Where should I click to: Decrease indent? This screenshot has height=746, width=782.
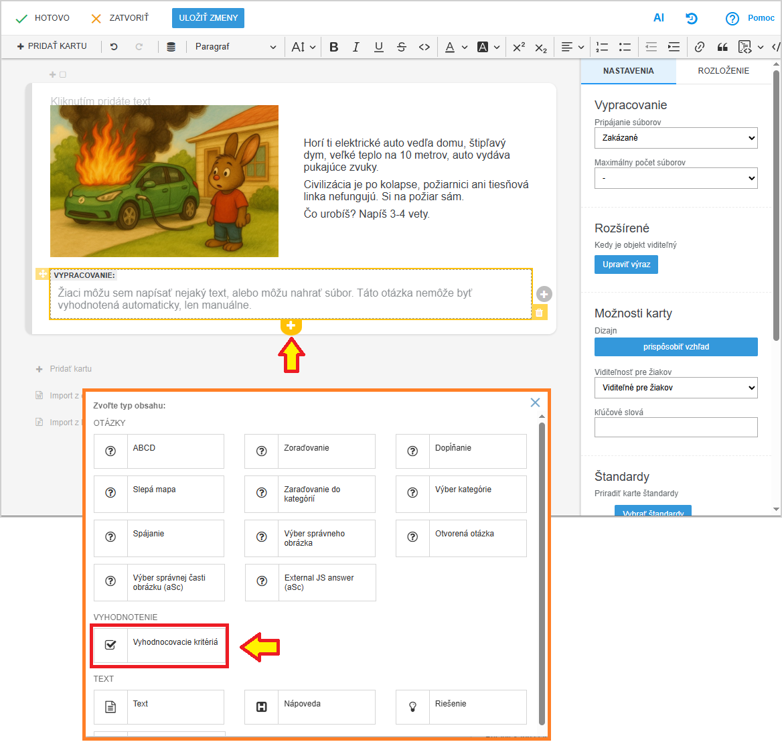coord(651,47)
